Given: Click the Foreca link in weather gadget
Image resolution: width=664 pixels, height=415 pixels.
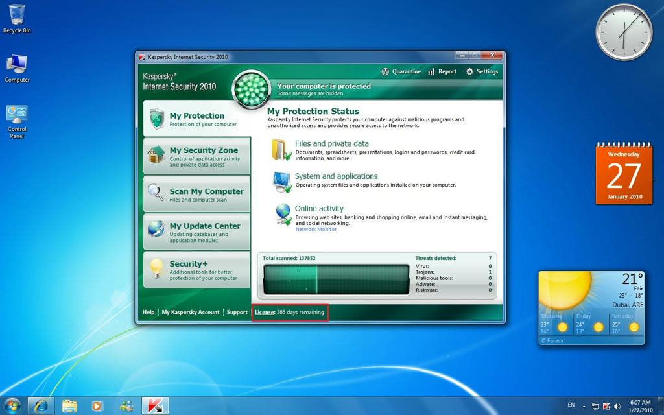Looking at the screenshot, I should [x=552, y=340].
